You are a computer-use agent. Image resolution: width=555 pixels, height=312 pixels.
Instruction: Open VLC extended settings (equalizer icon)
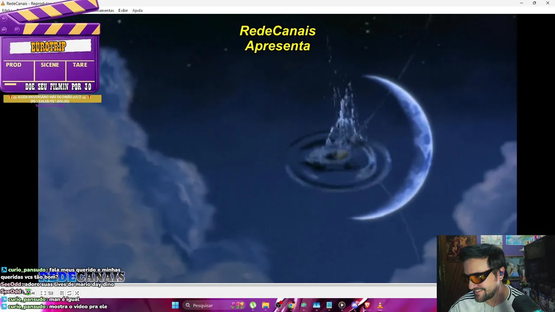point(51,293)
